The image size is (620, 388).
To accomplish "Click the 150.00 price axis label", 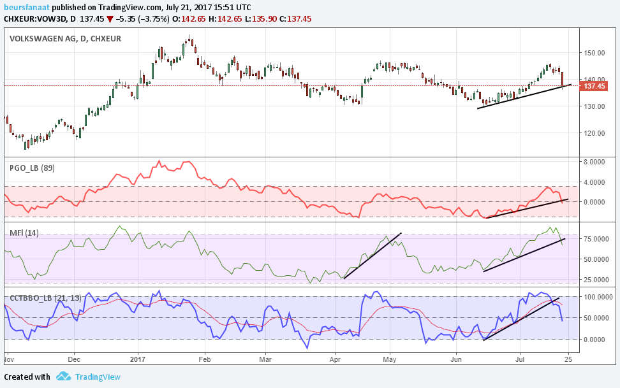I will 594,52.
